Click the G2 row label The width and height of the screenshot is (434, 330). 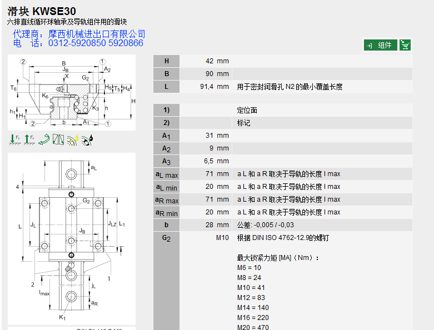pyautogui.click(x=167, y=238)
